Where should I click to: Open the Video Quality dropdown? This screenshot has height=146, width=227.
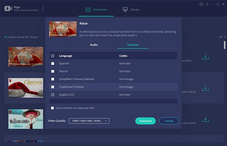89,121
